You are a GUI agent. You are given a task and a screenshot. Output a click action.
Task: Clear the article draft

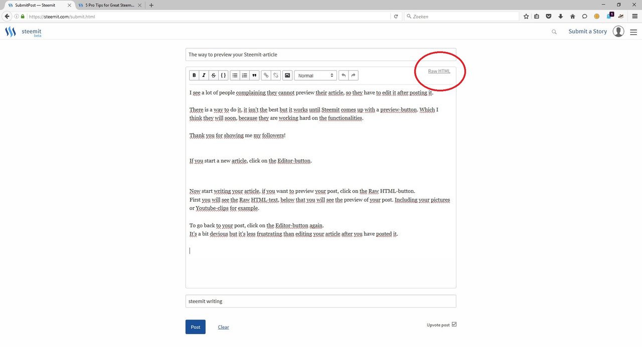click(223, 327)
